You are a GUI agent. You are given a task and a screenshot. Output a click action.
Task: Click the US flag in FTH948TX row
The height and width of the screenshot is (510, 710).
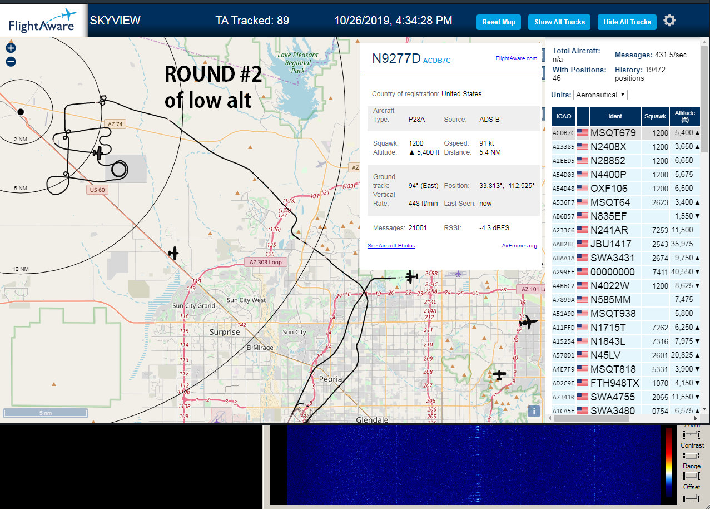[583, 383]
